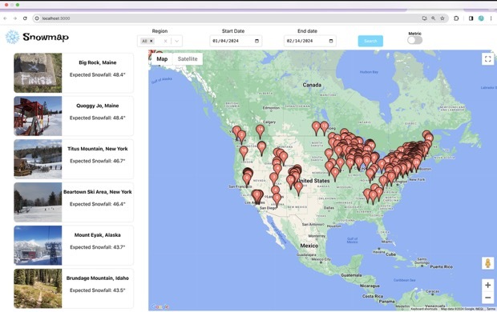
Task: Select 'Beartown Ski Area, New York' title
Action: tap(98, 192)
